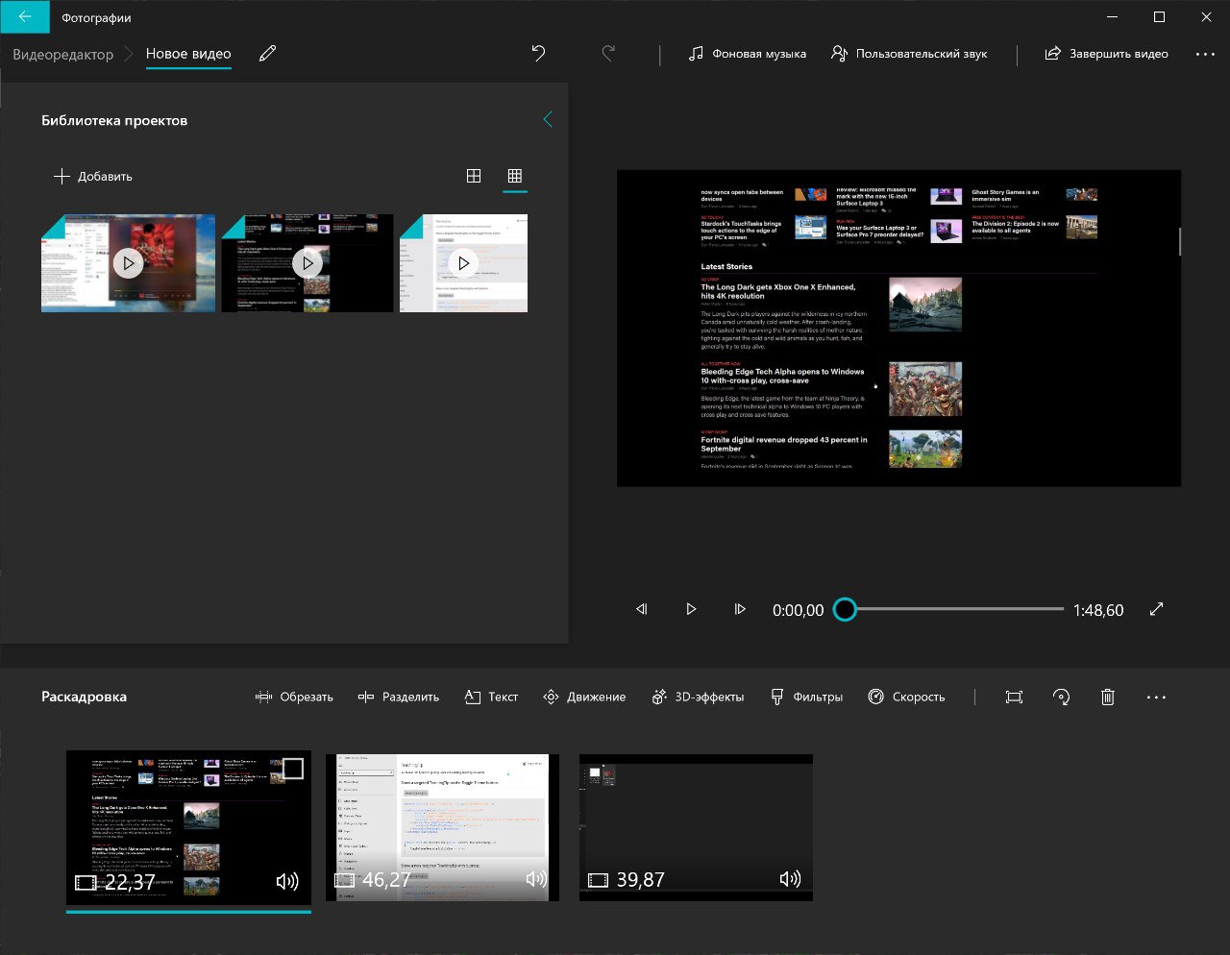Open 3D-эффекты panel

pyautogui.click(x=698, y=697)
